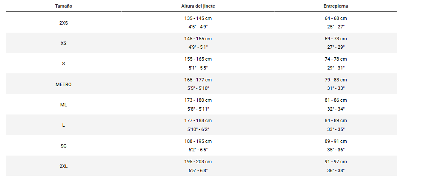
Task: Select the 2XL size row label
Action: coord(64,166)
